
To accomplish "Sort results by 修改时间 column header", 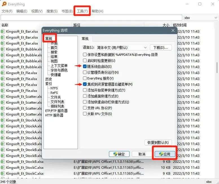I will pyautogui.click(x=193, y=25).
